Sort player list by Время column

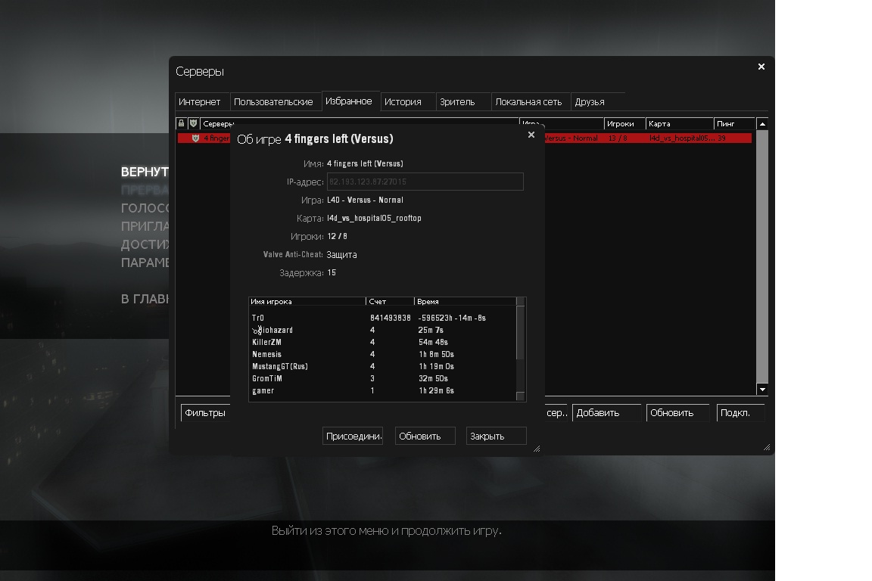point(466,301)
